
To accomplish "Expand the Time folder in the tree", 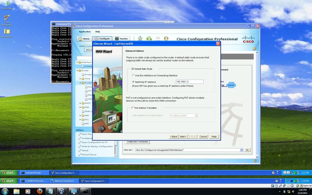I will pyautogui.click(x=80, y=79).
